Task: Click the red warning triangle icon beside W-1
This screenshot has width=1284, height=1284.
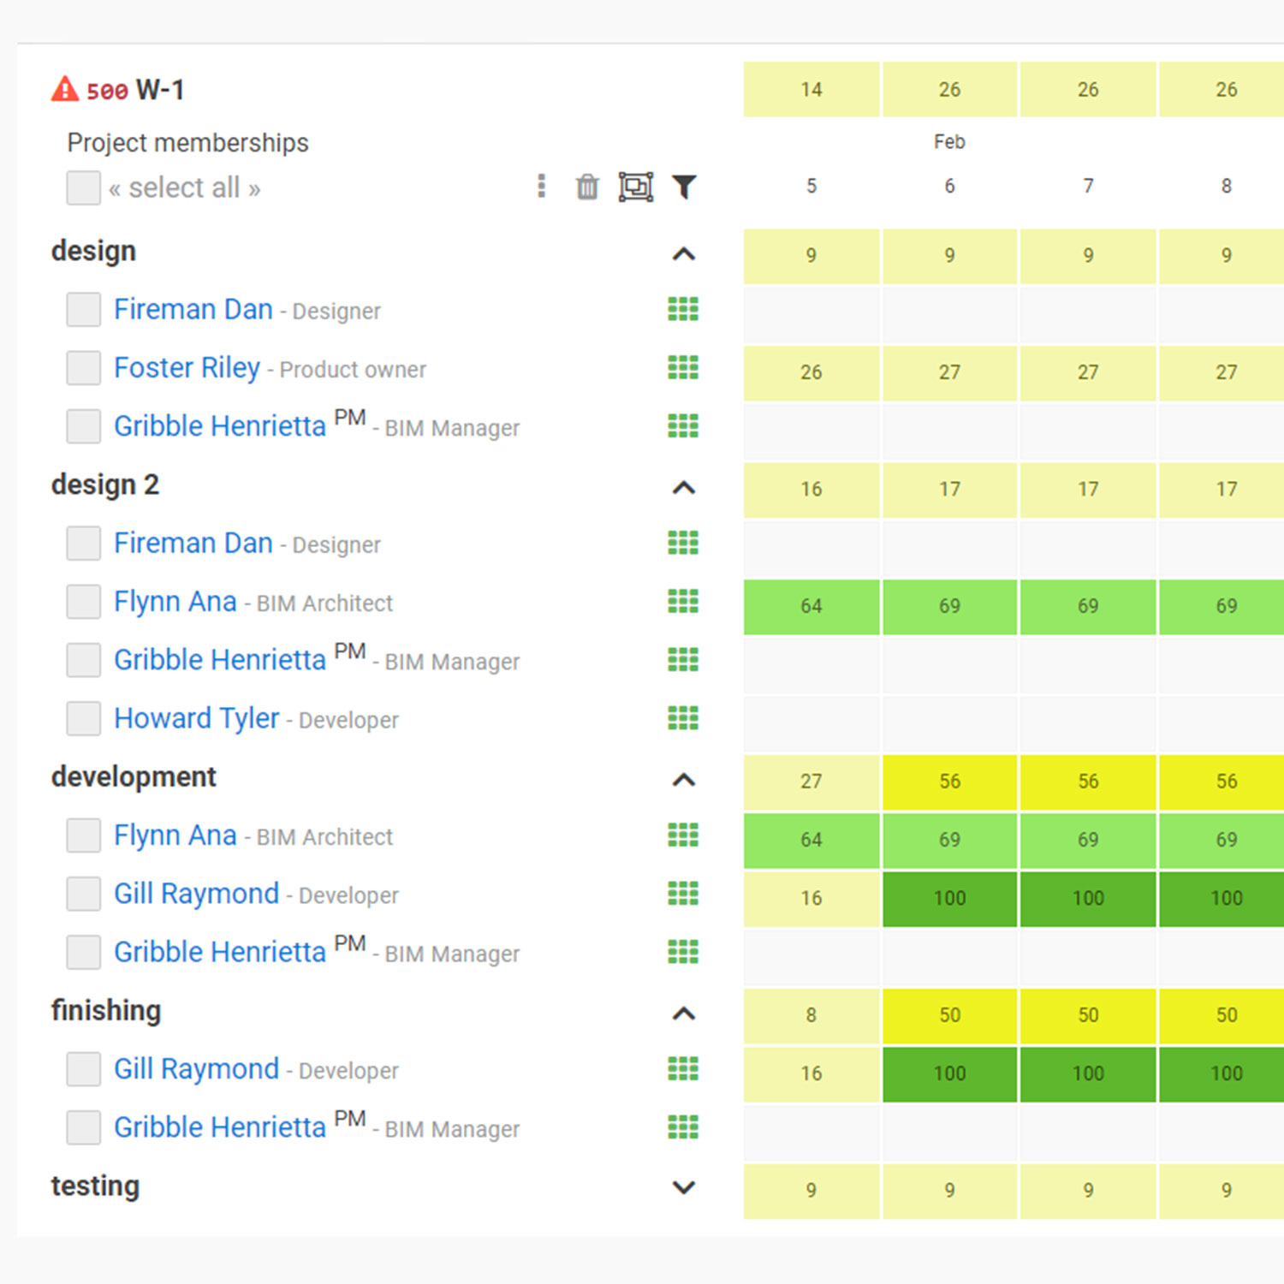Action: coord(64,89)
